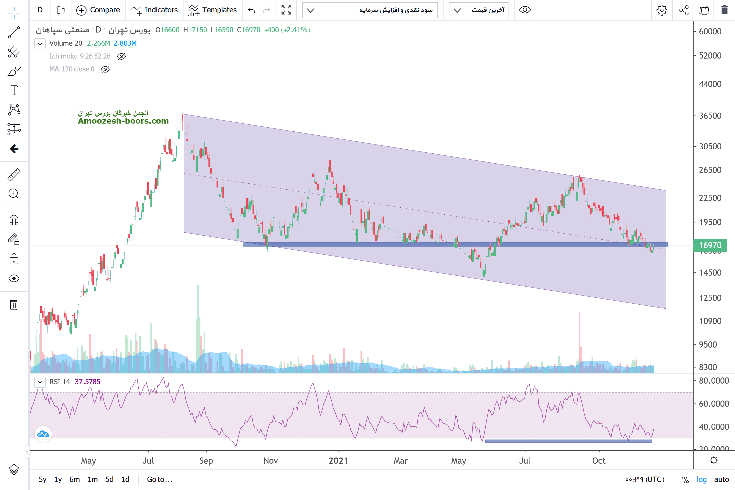Select the text annotation tool
This screenshot has height=490, width=735.
click(x=14, y=90)
